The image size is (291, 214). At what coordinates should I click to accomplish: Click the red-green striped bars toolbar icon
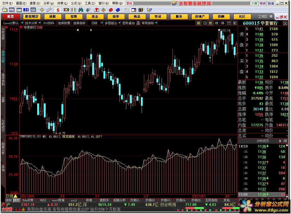[x=73, y=10]
